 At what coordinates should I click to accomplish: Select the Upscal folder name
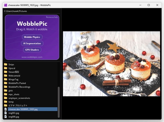point(12,68)
